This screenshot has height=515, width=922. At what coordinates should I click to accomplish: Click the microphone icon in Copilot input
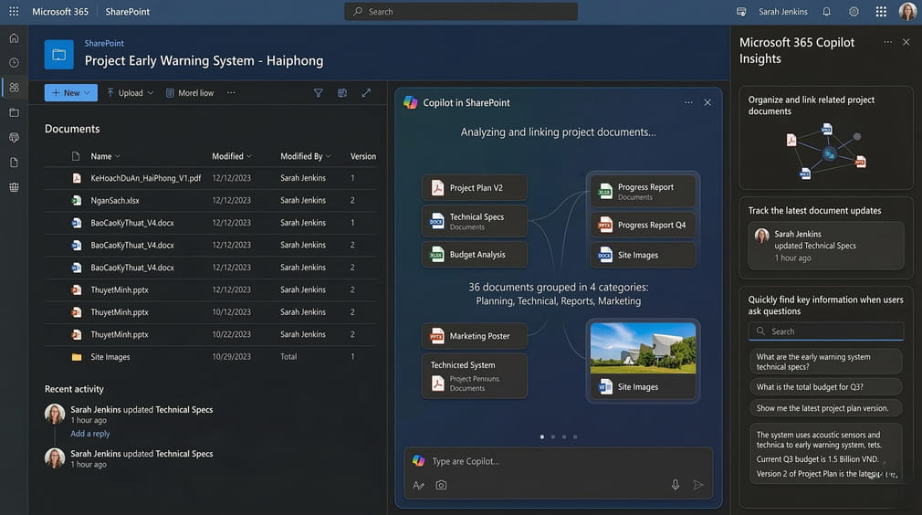[x=676, y=485]
